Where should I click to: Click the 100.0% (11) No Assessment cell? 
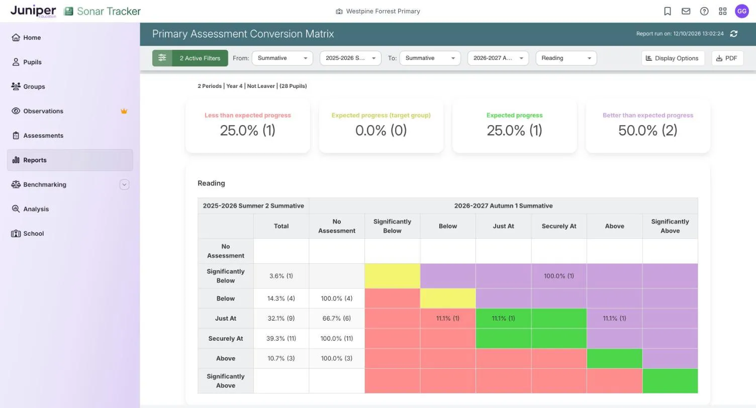337,339
